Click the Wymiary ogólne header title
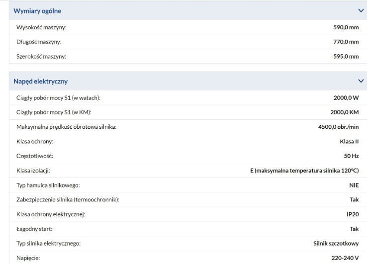The height and width of the screenshot is (264, 367). click(x=37, y=10)
